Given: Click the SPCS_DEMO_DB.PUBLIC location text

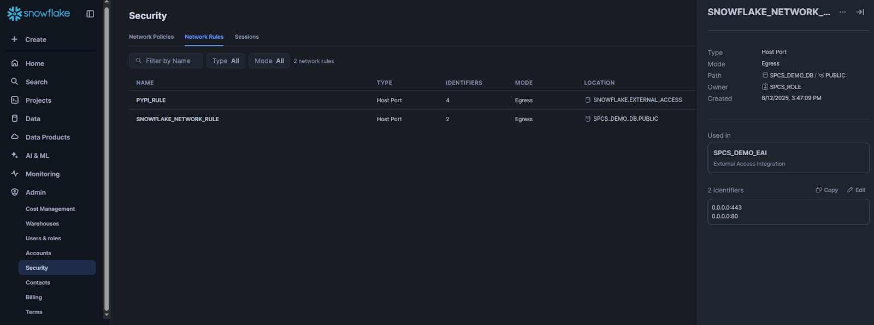Looking at the screenshot, I should 626,119.
